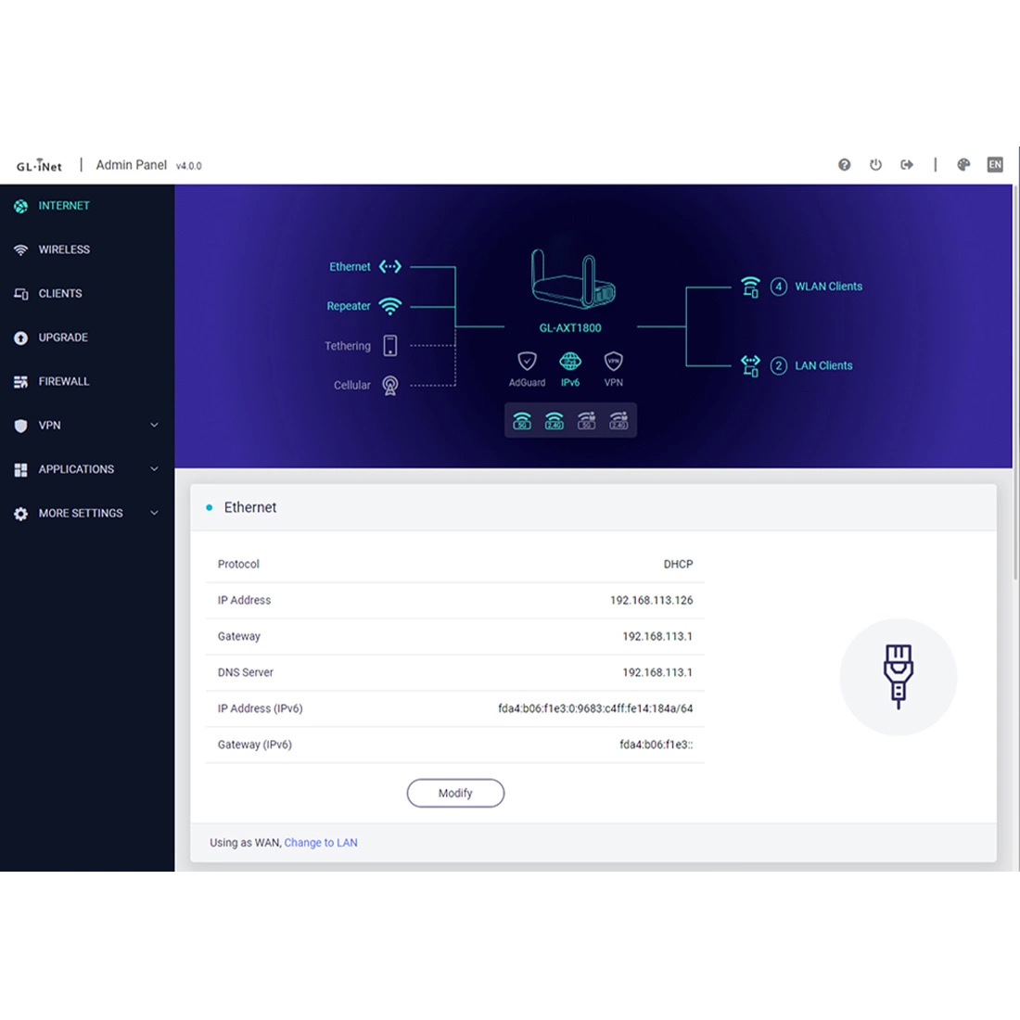Screen dimensions: 1020x1020
Task: Click the Cellular antenna icon
Action: click(390, 386)
